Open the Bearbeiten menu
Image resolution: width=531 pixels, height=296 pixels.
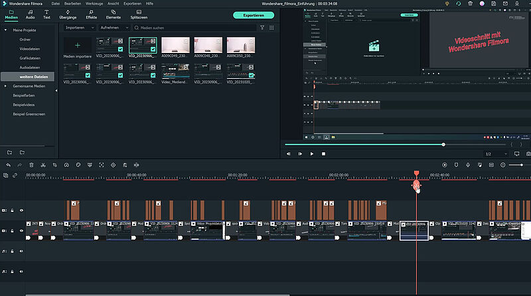(x=72, y=3)
